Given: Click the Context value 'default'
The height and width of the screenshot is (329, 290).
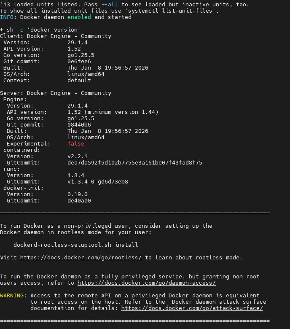Looking at the screenshot, I should coord(79,80).
